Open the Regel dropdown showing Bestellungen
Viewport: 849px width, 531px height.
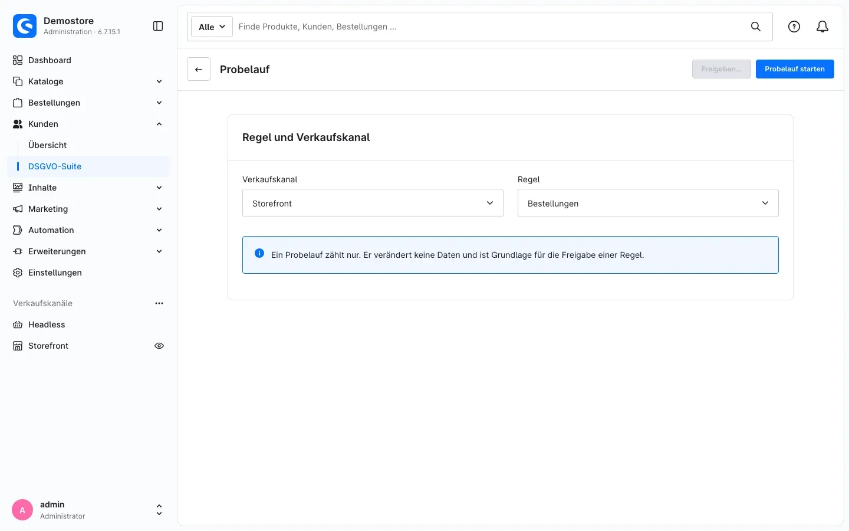pos(648,203)
